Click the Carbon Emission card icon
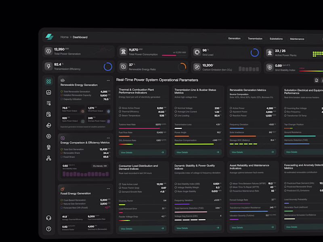 pos(197,67)
